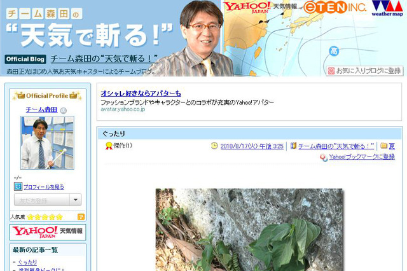Open プロフィールを見る link
This screenshot has height=271, width=407.
point(44,187)
